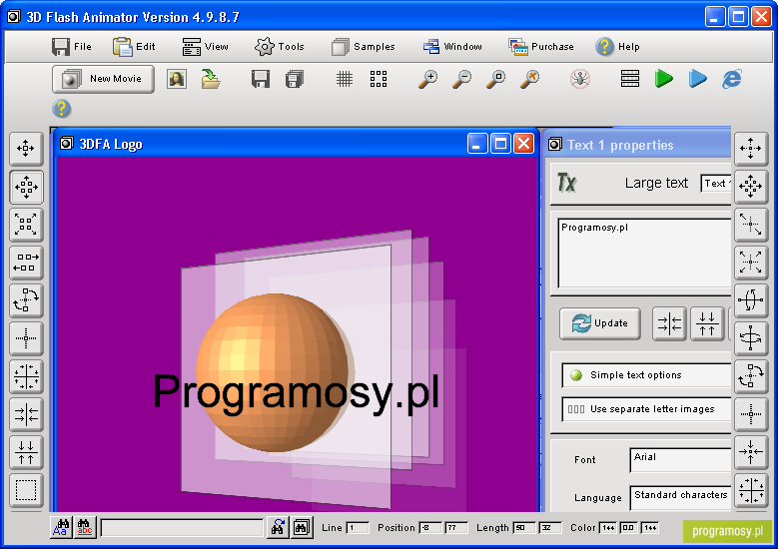Click the find abc binoculars icon
The height and width of the screenshot is (549, 778).
tap(84, 528)
